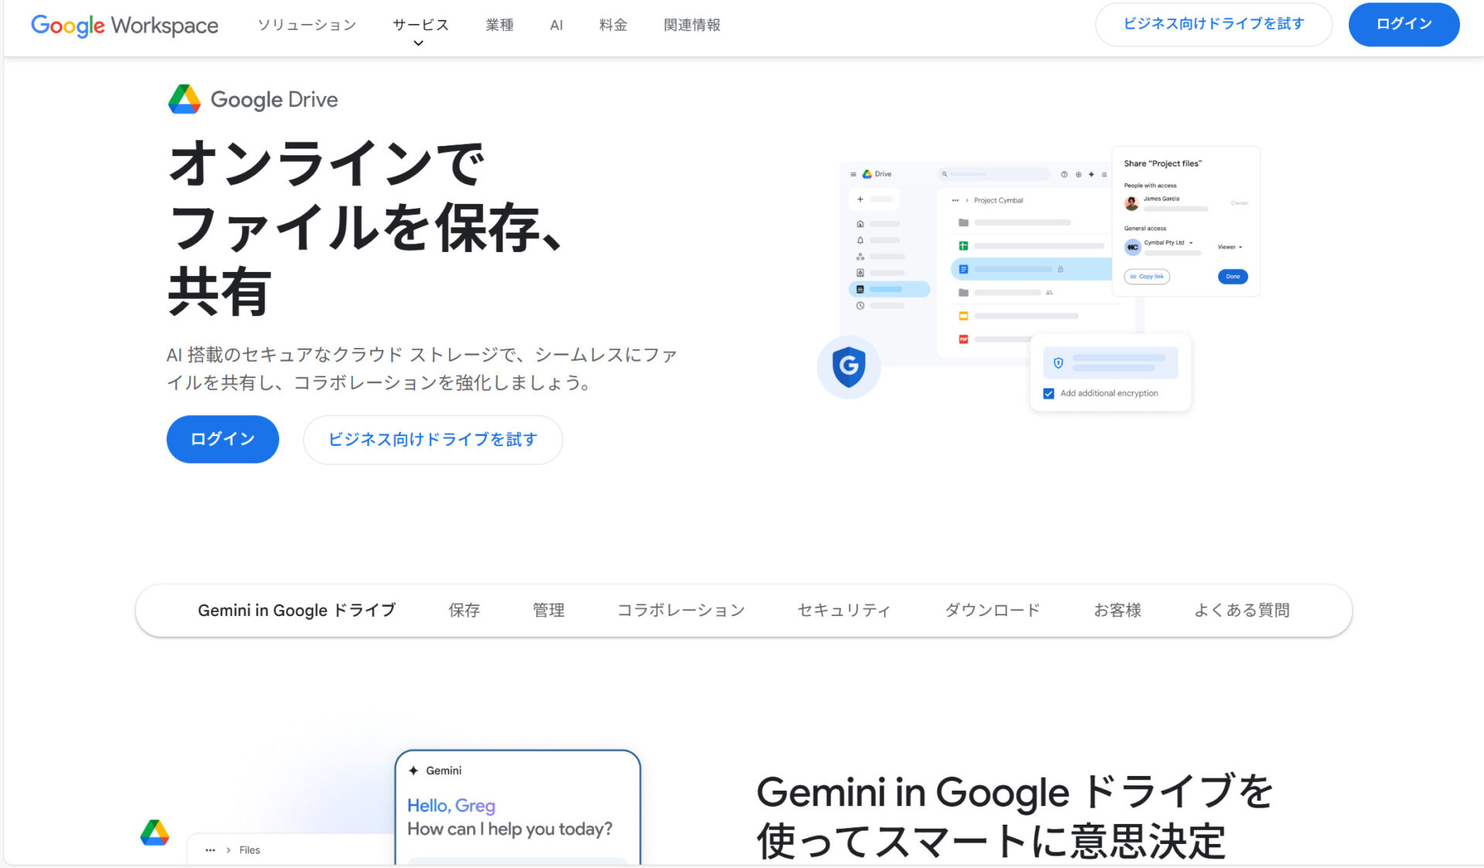Click the Google Workspace logo
This screenshot has height=868, width=1484.
pos(124,26)
